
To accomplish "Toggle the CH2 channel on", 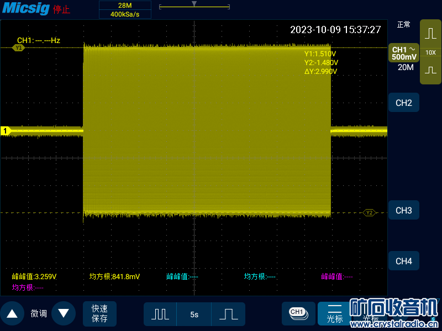I will (x=403, y=103).
